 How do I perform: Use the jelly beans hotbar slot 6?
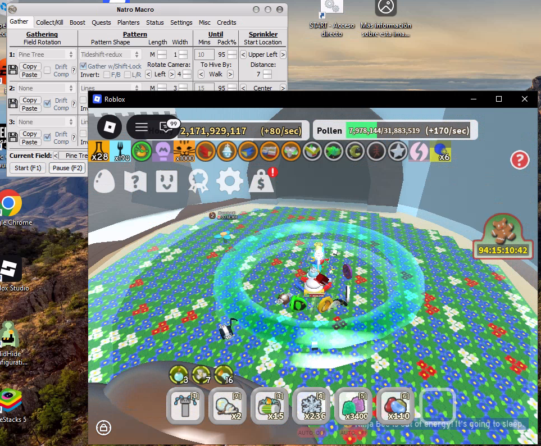[395, 406]
